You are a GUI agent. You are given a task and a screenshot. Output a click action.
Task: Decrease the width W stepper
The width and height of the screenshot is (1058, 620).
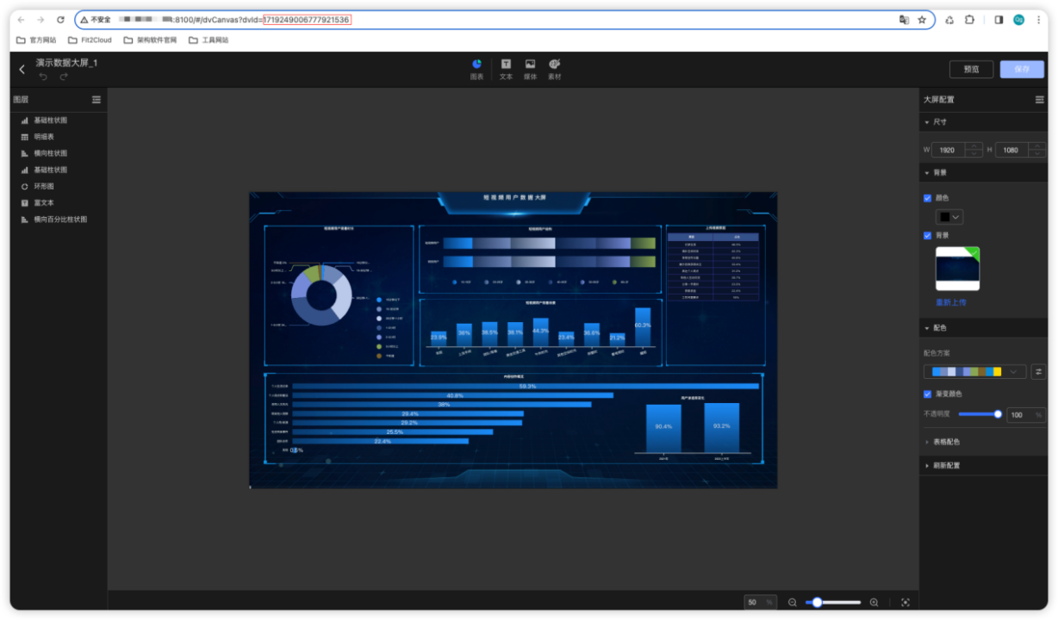(x=974, y=154)
